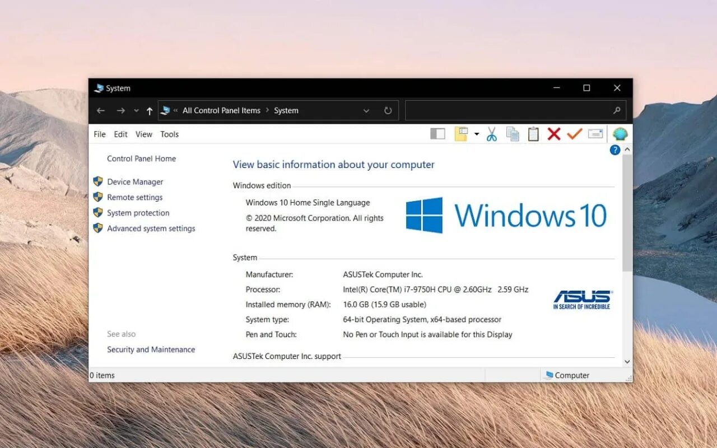Refresh the System page

(388, 110)
